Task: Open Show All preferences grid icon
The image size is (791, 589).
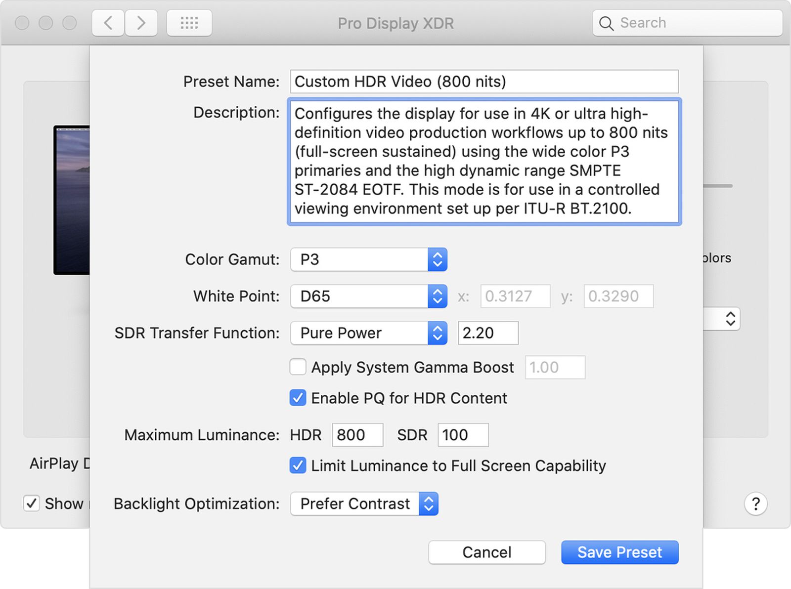Action: (189, 23)
